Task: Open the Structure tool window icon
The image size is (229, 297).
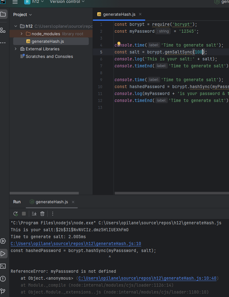Action: 3,30
